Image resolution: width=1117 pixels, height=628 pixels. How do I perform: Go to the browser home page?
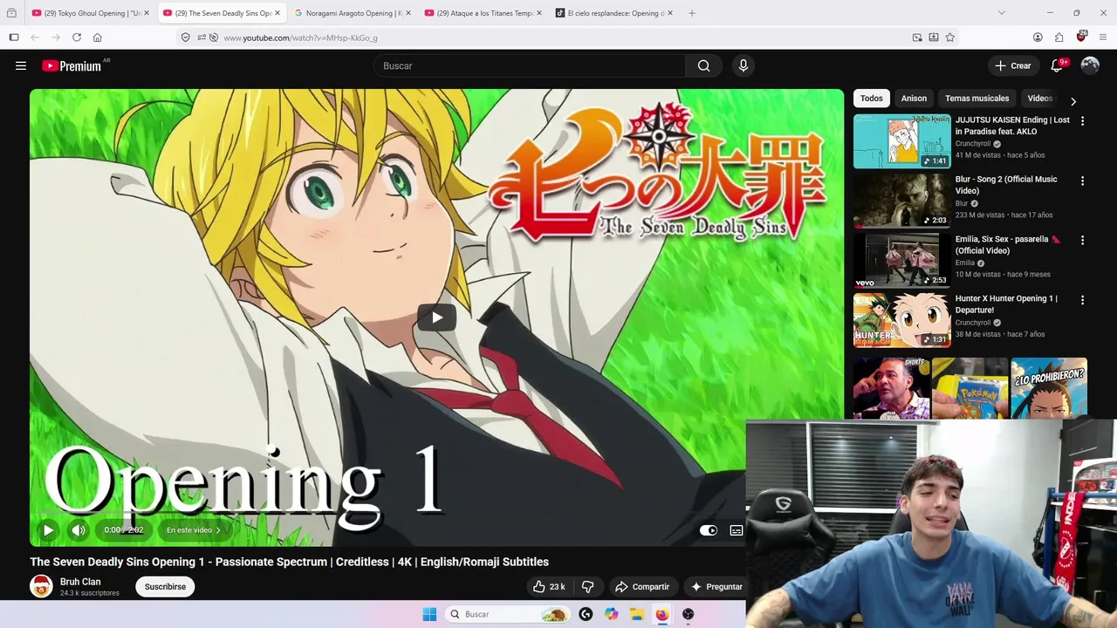[x=97, y=38]
